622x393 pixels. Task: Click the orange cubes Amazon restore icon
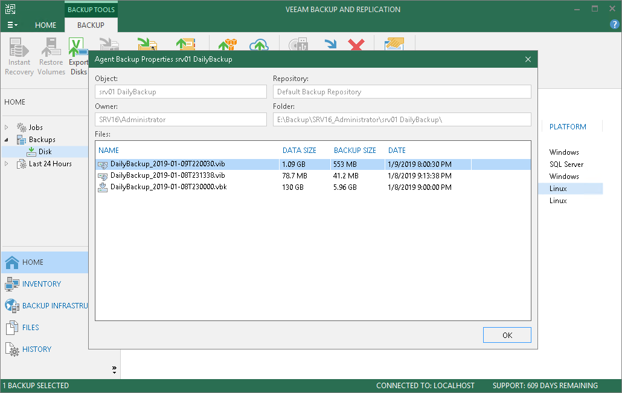(x=228, y=44)
